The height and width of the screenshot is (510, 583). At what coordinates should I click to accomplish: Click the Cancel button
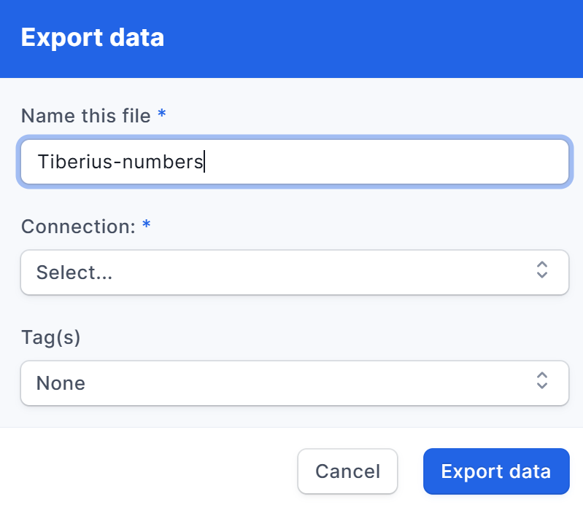click(347, 471)
